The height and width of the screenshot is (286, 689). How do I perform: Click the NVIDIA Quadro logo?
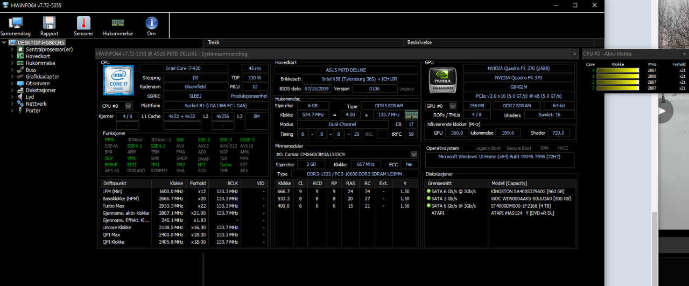[x=442, y=80]
